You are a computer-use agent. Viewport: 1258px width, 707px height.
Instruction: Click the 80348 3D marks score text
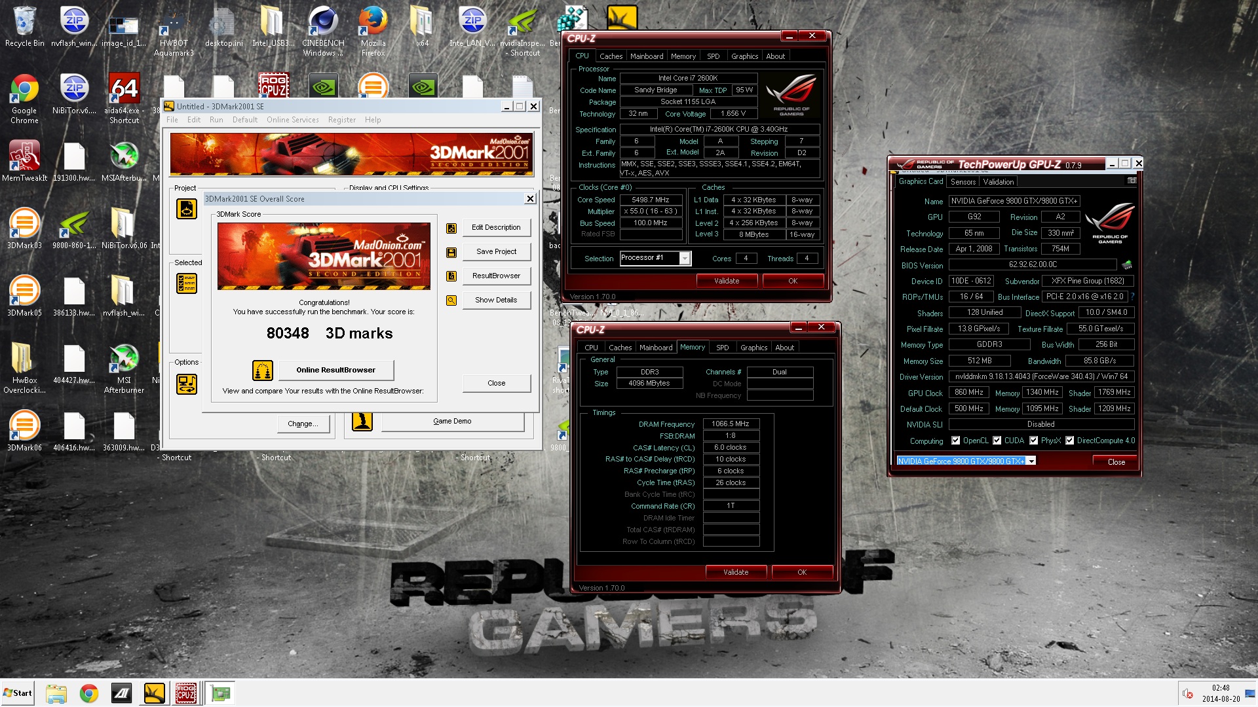tap(329, 334)
